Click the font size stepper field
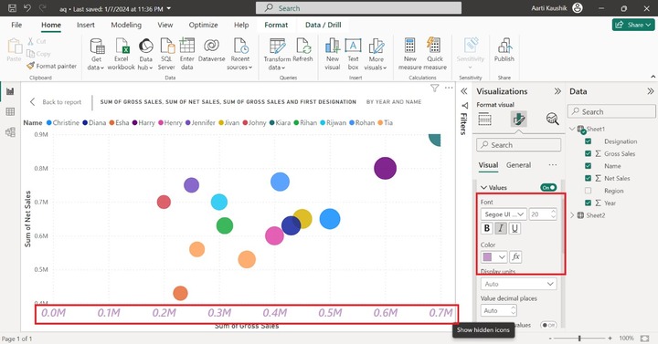The image size is (658, 344). point(543,214)
